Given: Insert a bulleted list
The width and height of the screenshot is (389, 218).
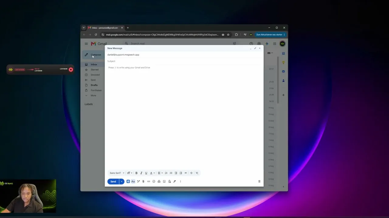Looking at the screenshot, I should tap(171, 173).
